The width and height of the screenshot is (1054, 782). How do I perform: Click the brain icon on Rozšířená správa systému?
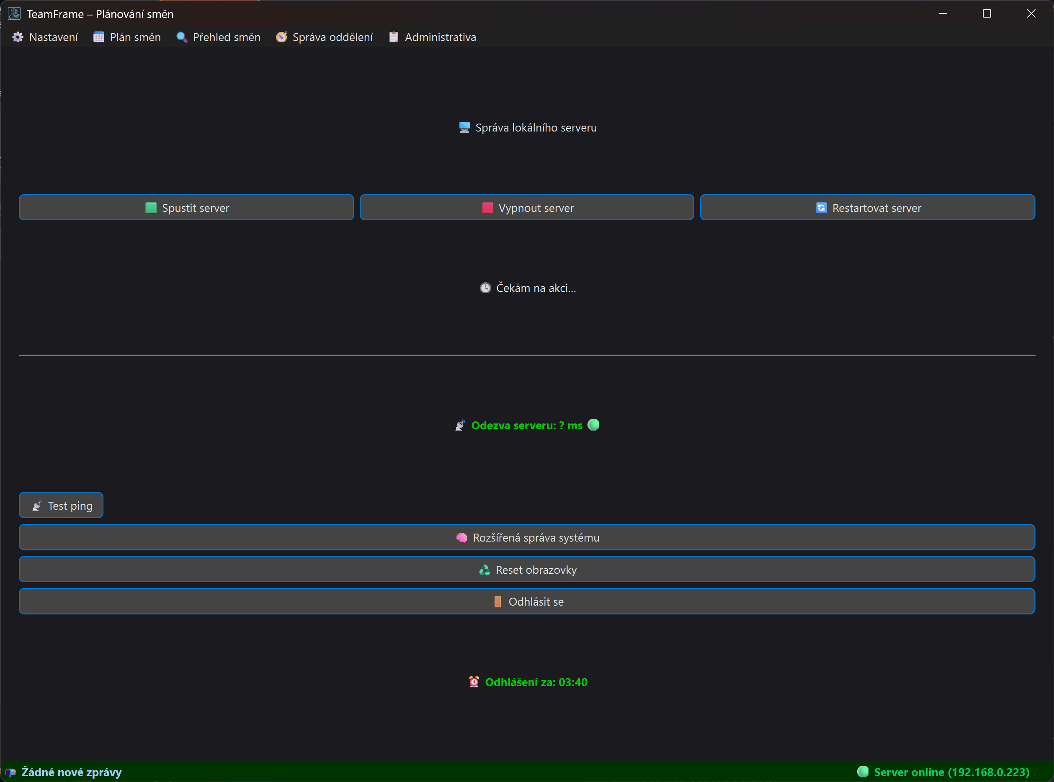click(461, 538)
